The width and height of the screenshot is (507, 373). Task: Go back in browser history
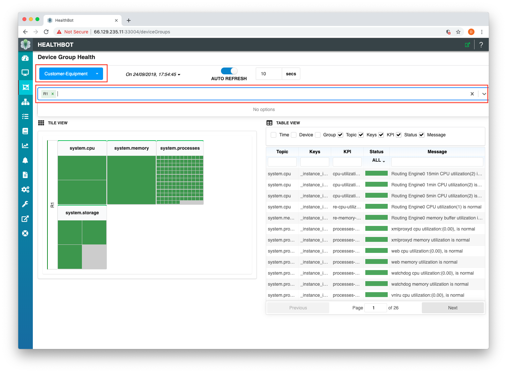click(x=25, y=32)
